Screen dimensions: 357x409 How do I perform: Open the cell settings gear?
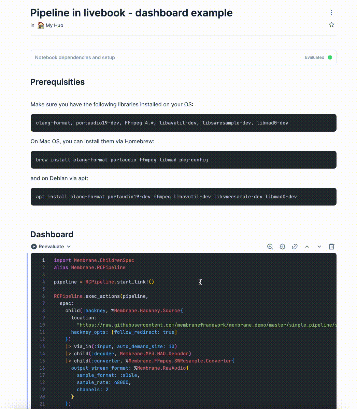click(282, 247)
